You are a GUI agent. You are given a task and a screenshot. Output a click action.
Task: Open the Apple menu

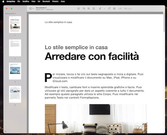(x=3, y=1)
